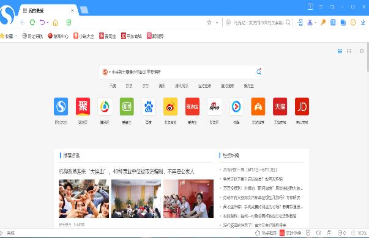Close the current tab with X

[72, 10]
